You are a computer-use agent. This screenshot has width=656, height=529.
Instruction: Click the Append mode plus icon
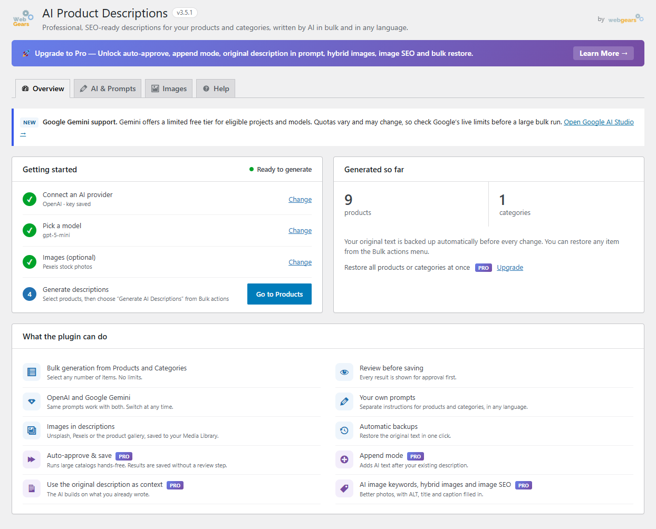coord(344,459)
